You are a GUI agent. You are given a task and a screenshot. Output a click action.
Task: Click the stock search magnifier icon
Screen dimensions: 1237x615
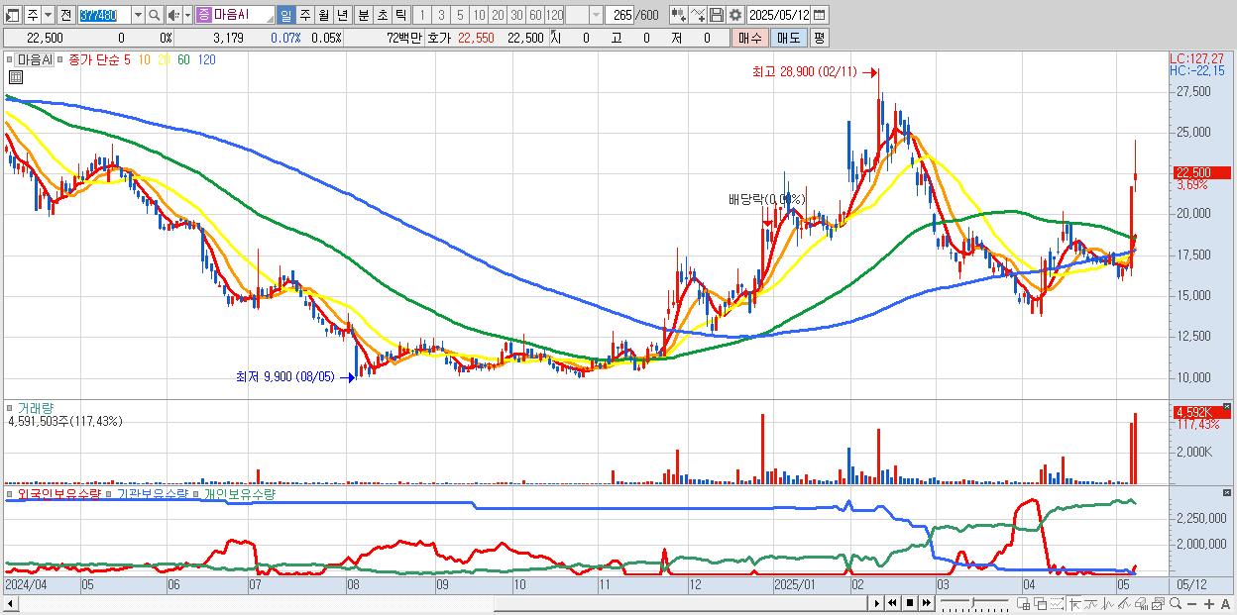point(155,15)
